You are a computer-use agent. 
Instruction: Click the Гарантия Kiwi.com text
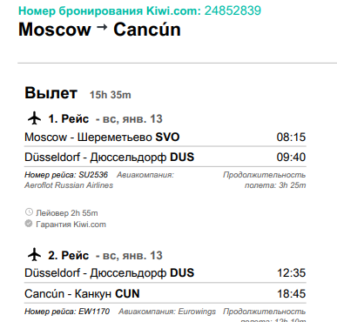(71, 225)
